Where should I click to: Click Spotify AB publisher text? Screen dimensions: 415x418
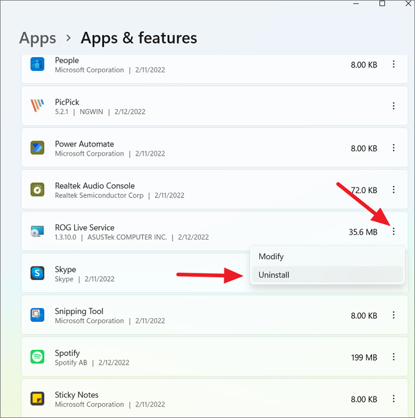click(71, 363)
